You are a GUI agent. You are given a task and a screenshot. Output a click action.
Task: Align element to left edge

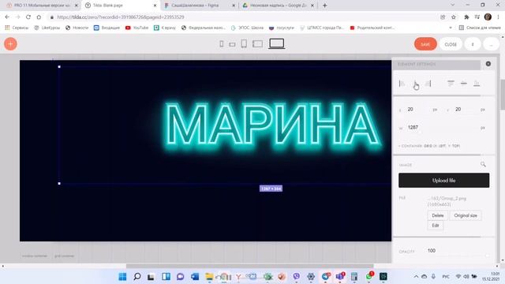402,84
